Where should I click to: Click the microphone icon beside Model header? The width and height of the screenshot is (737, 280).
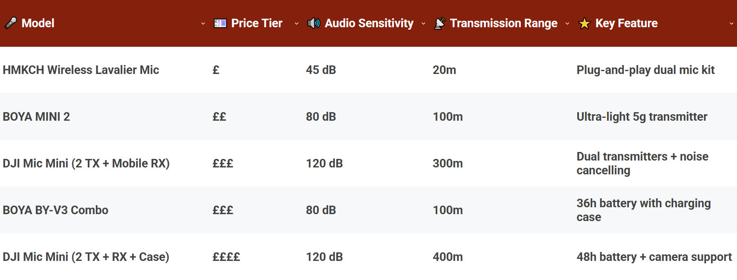(x=11, y=23)
